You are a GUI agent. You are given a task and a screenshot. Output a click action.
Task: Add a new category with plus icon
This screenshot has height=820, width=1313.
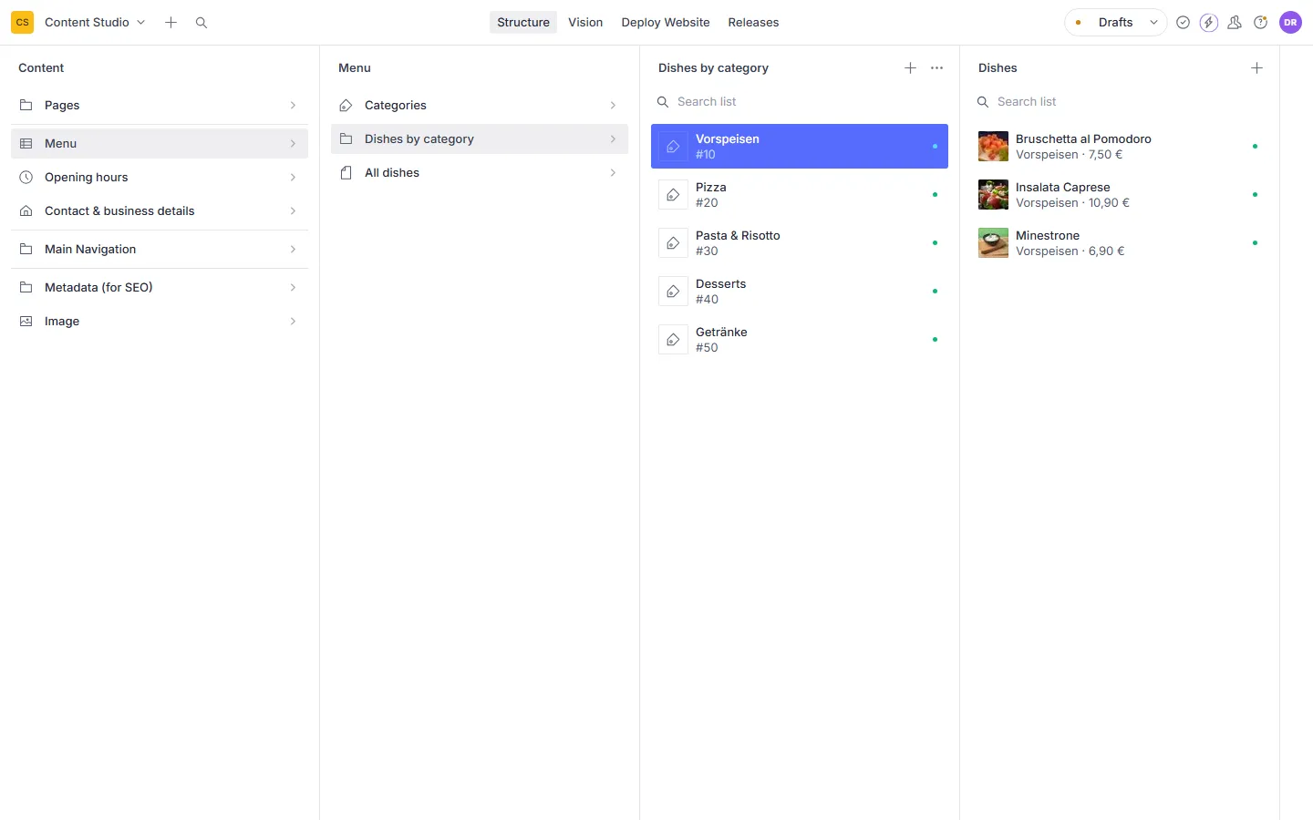(910, 67)
